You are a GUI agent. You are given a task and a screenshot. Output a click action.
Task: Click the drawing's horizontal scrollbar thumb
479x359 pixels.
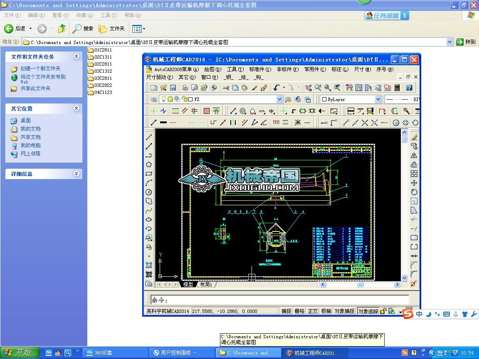pos(360,285)
